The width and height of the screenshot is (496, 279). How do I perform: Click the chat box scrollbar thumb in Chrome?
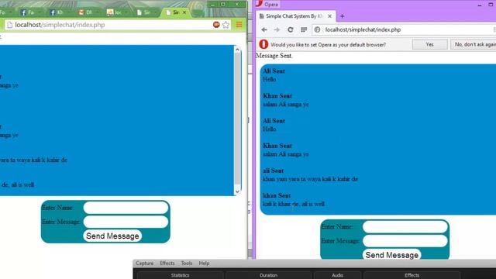pyautogui.click(x=237, y=119)
